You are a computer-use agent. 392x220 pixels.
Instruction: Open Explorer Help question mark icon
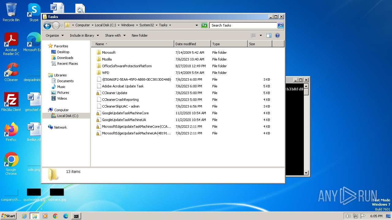pos(277,35)
